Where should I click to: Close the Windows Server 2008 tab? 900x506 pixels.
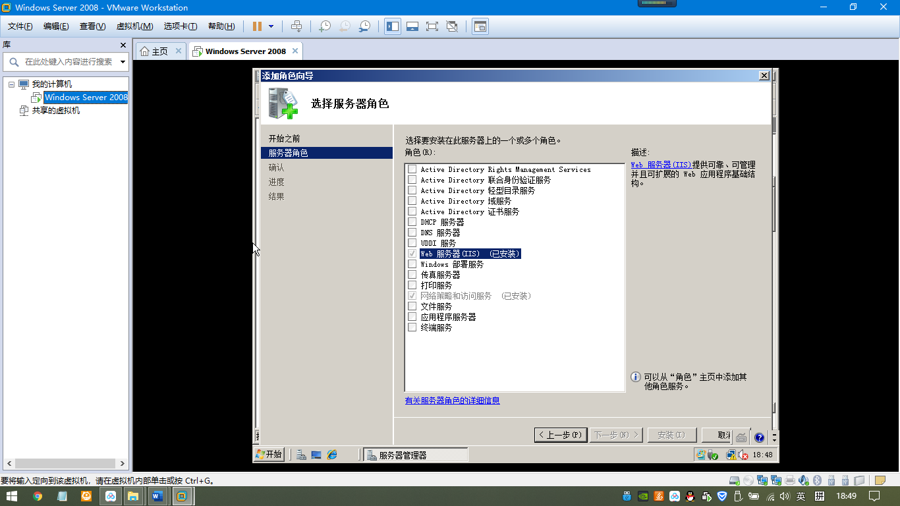[x=295, y=51]
